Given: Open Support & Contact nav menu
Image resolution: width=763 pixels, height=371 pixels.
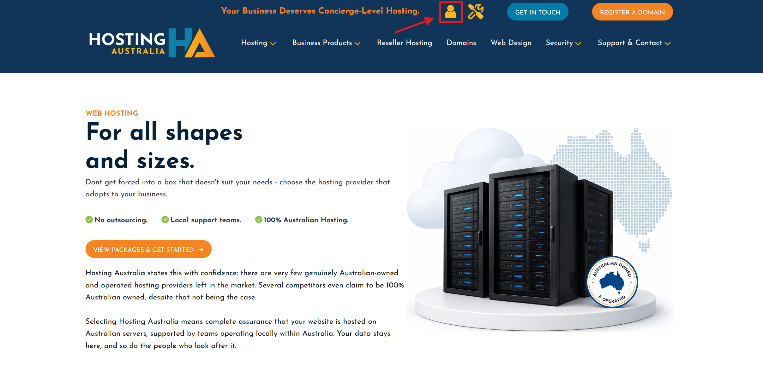Looking at the screenshot, I should click(x=634, y=43).
